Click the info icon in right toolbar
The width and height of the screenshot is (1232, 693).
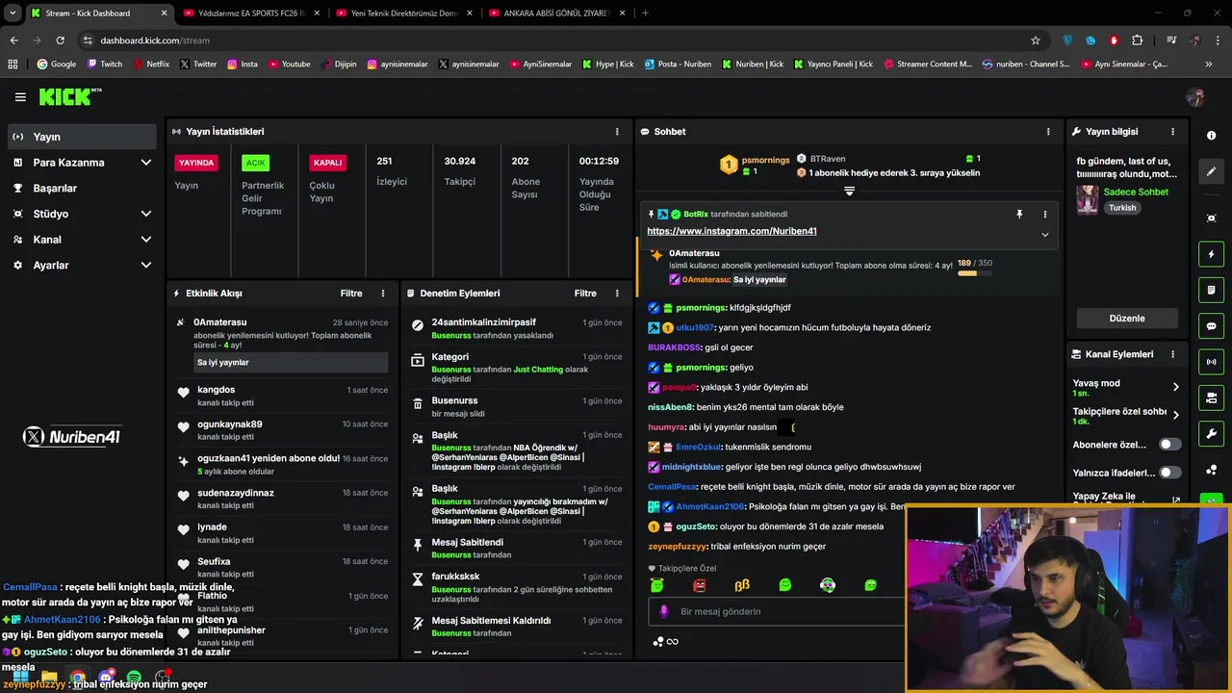click(x=1211, y=136)
